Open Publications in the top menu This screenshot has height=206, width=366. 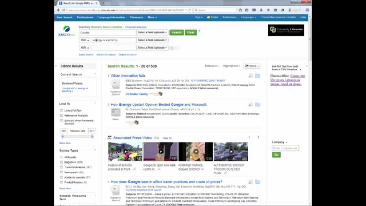85,17
